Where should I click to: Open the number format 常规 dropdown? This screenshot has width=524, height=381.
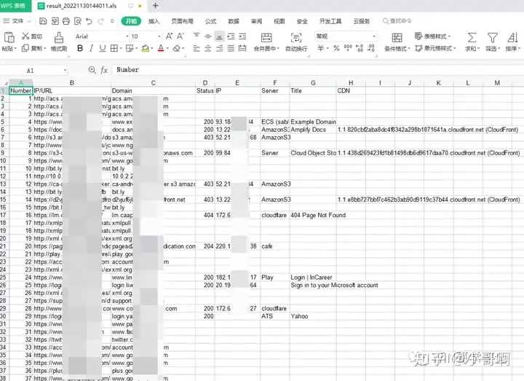(x=374, y=36)
